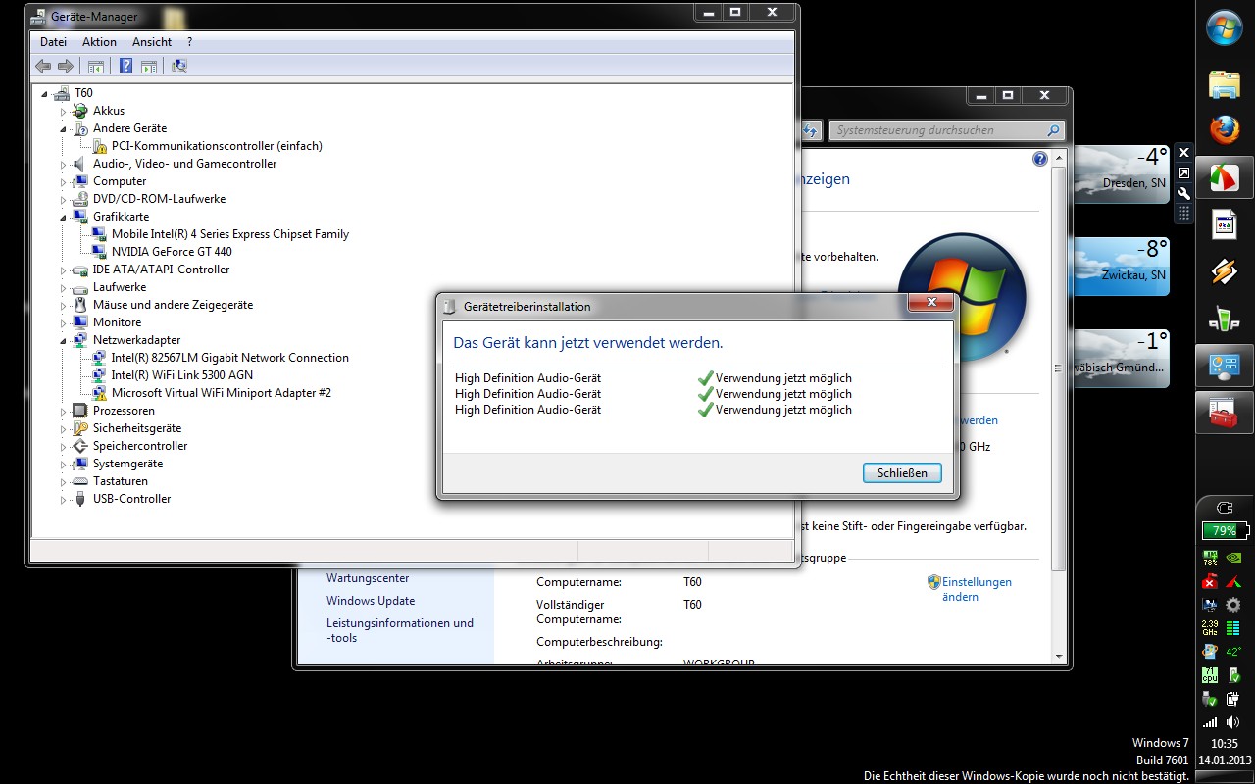The width and height of the screenshot is (1255, 784).
Task: Click the 2.39 GHz CPU frequency tray icon
Action: point(1210,628)
